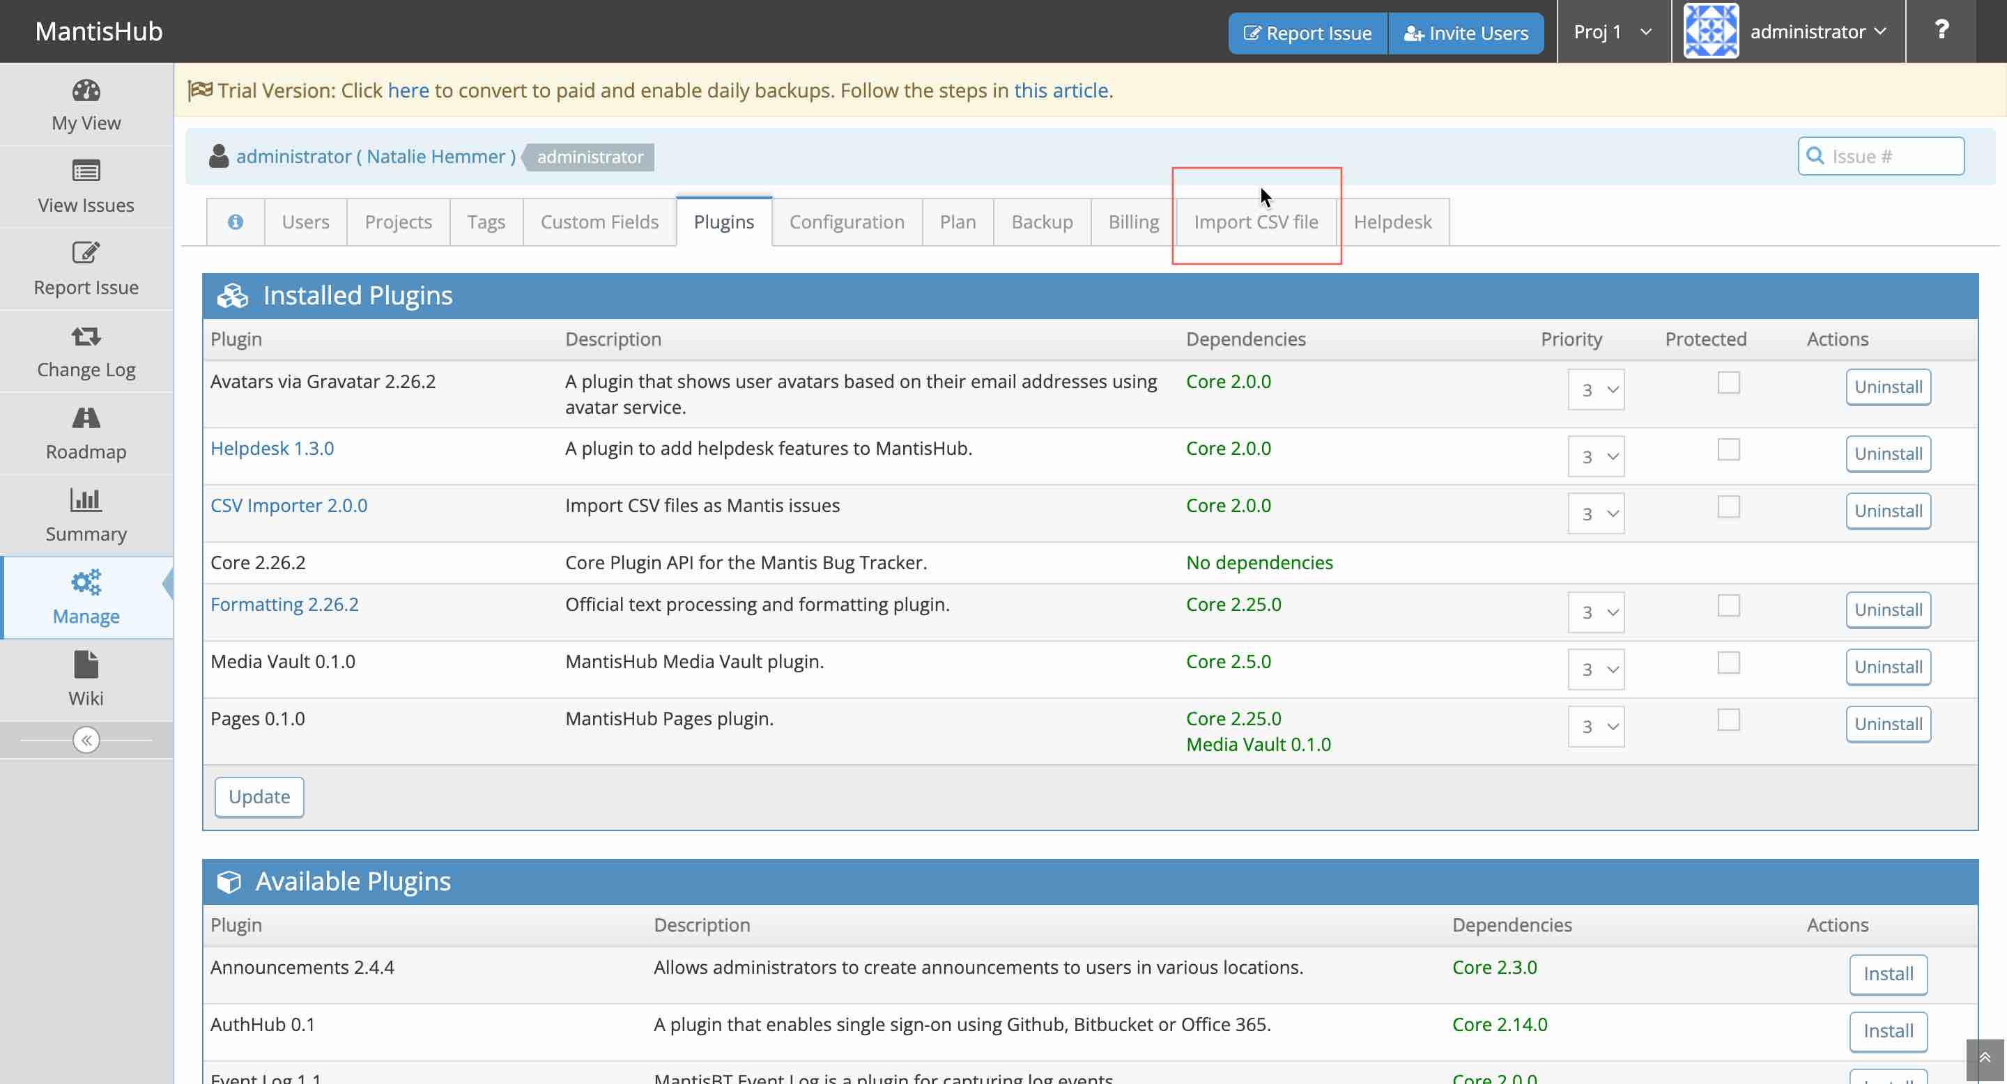
Task: Click the scroll-to-top arrow icon
Action: pyautogui.click(x=1985, y=1059)
